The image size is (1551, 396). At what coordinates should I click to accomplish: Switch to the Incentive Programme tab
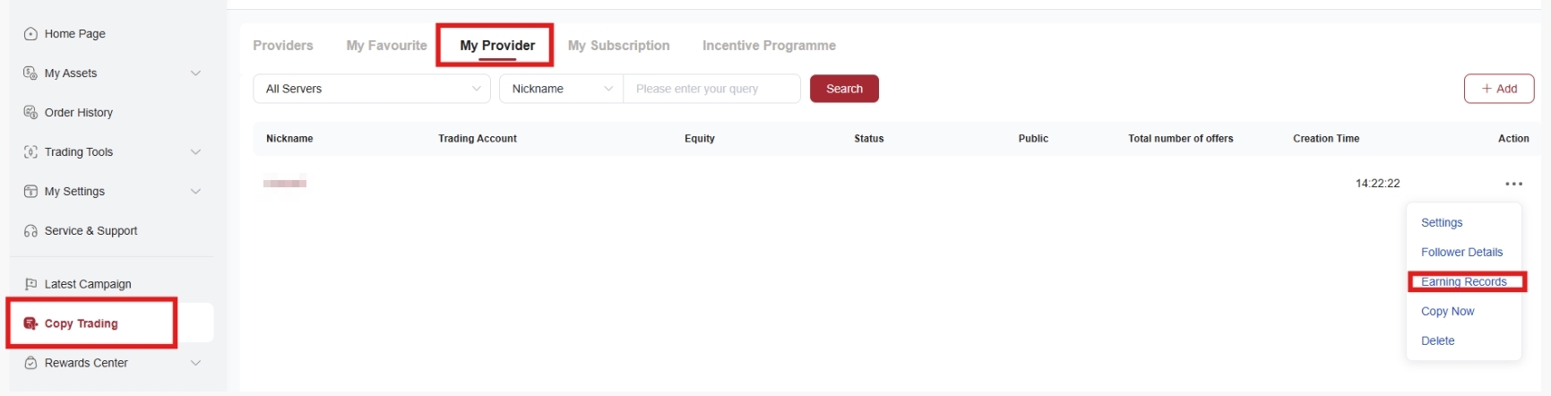click(769, 46)
